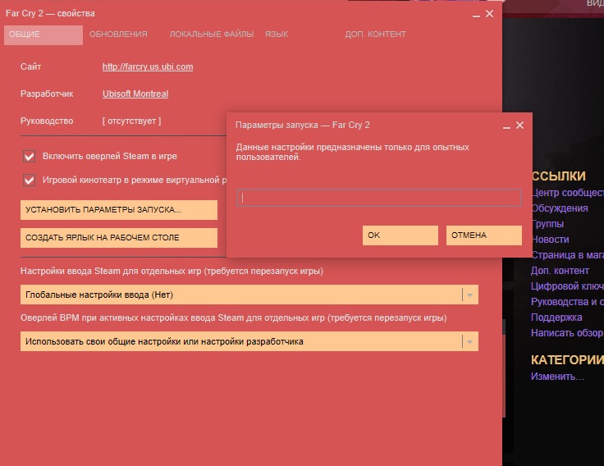This screenshot has height=466, width=604.
Task: Click Изменить… under КАТЕГОРИИ
Action: click(x=557, y=377)
